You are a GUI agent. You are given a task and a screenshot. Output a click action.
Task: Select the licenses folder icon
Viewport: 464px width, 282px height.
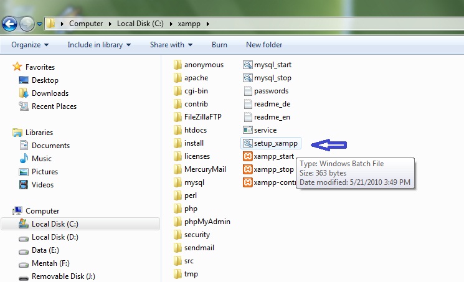(178, 156)
